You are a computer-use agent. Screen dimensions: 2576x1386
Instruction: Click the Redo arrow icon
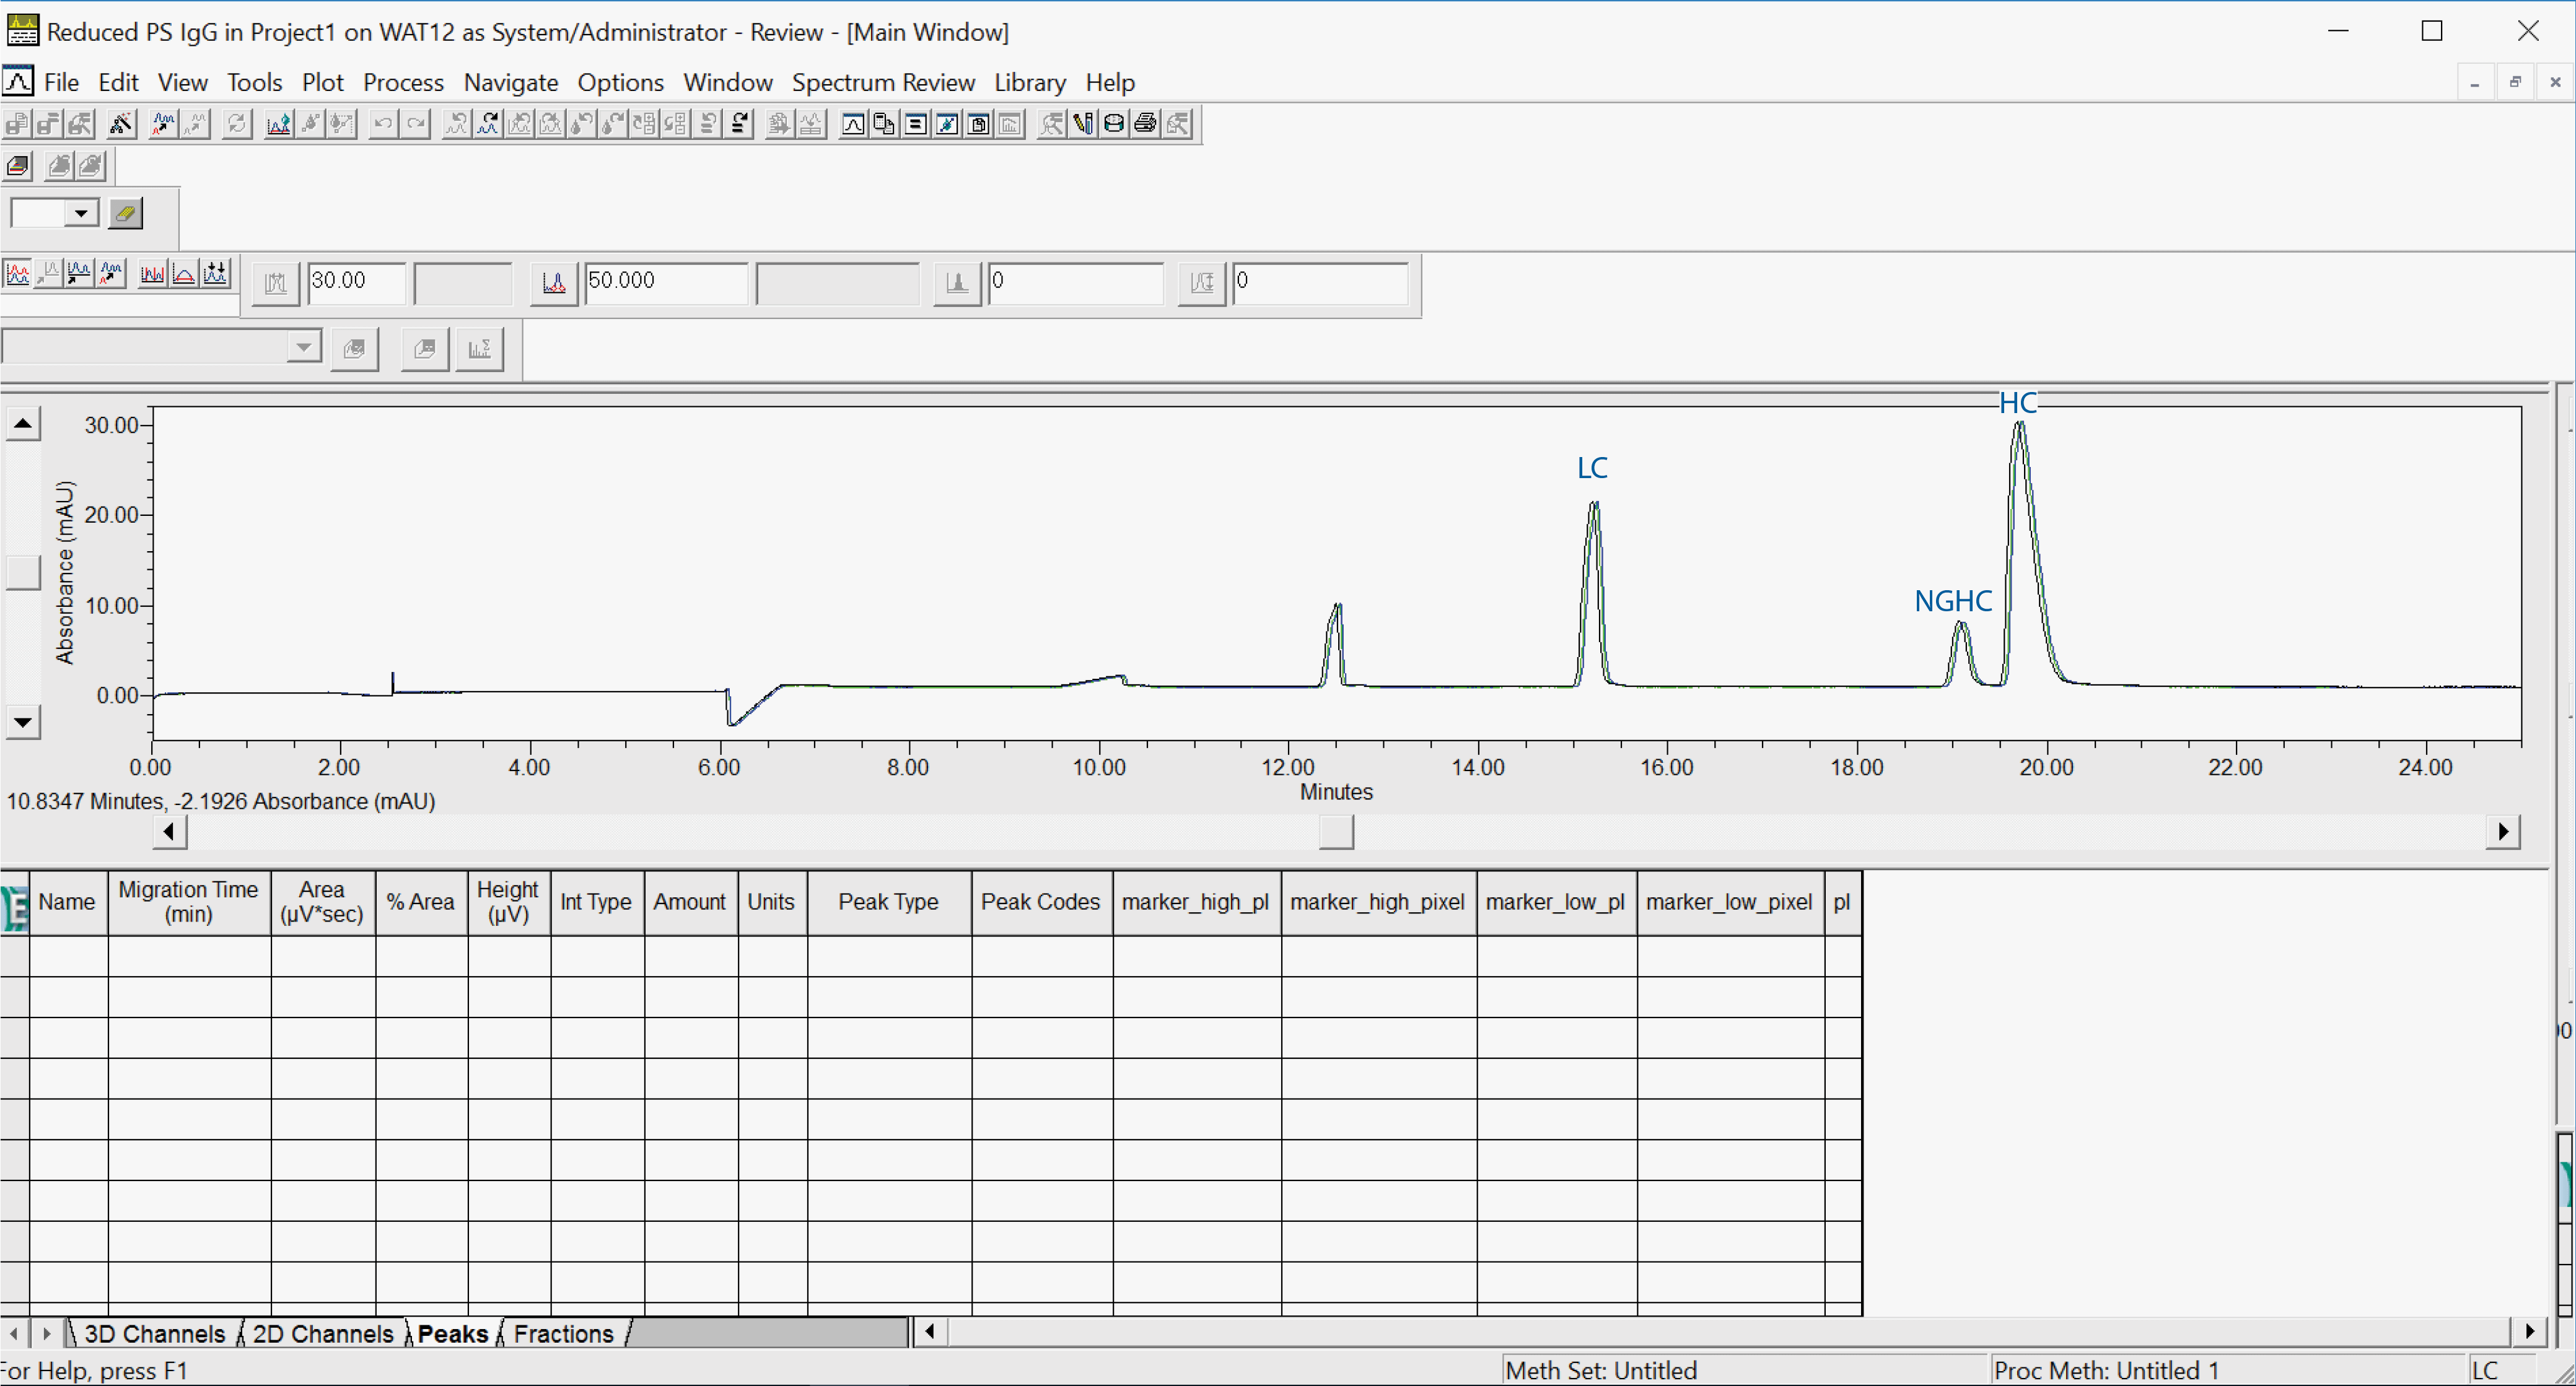pyautogui.click(x=415, y=124)
